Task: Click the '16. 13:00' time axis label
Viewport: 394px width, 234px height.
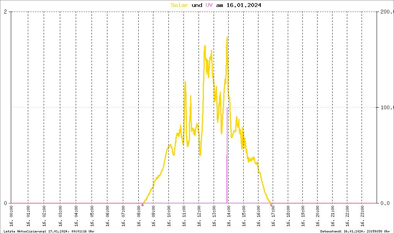Action: [214, 216]
